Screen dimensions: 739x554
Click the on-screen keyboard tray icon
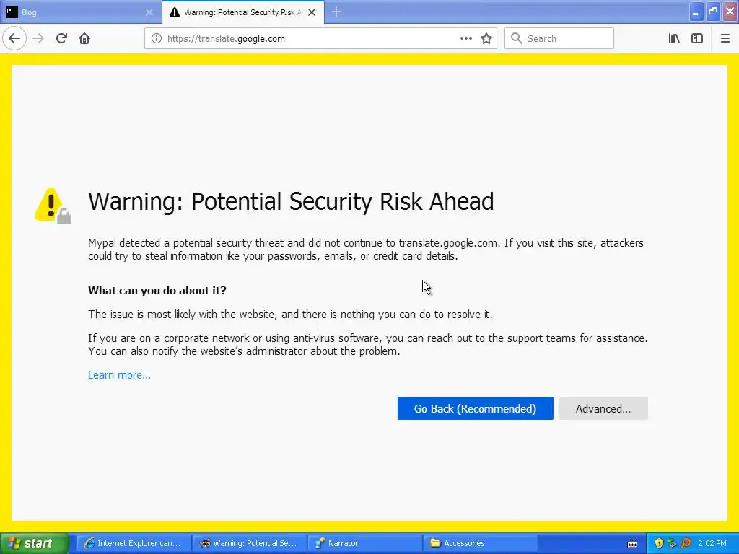coord(632,544)
